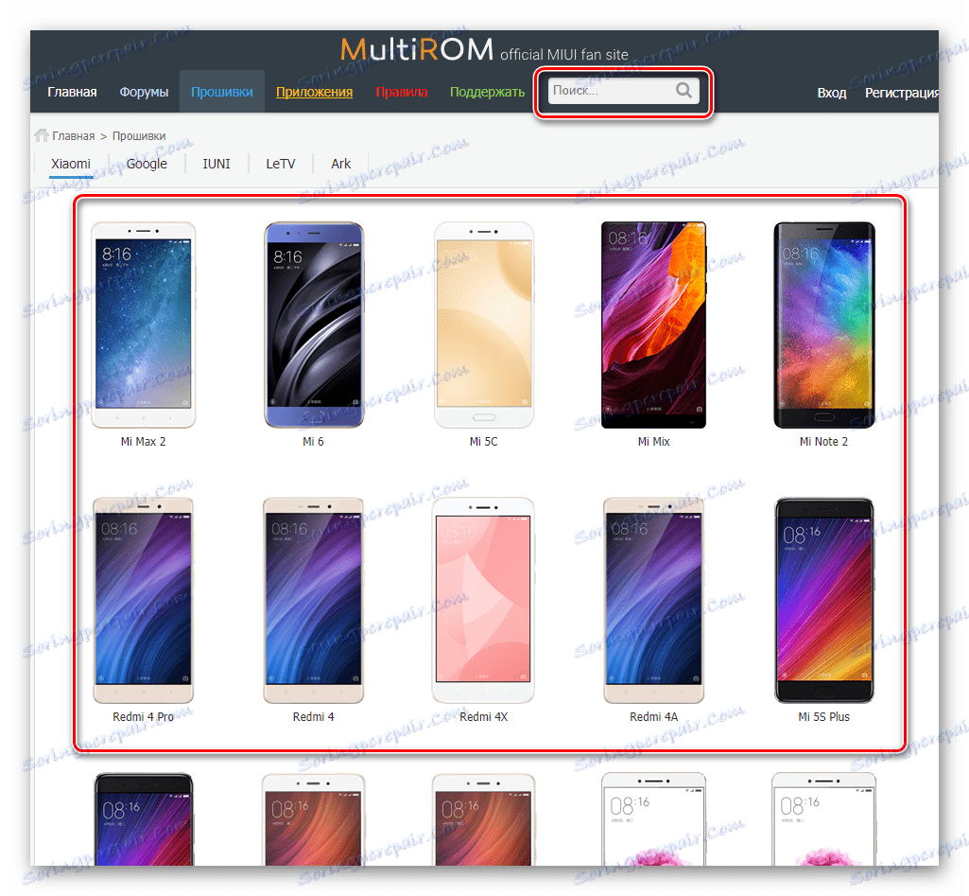Screen dimensions: 969x896
Task: Click Главная in the breadcrumb
Action: [x=74, y=136]
